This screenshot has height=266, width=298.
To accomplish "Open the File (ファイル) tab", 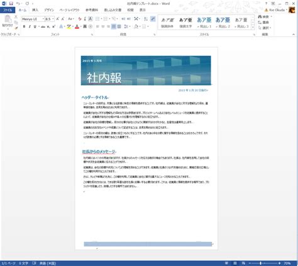I will tap(8, 10).
